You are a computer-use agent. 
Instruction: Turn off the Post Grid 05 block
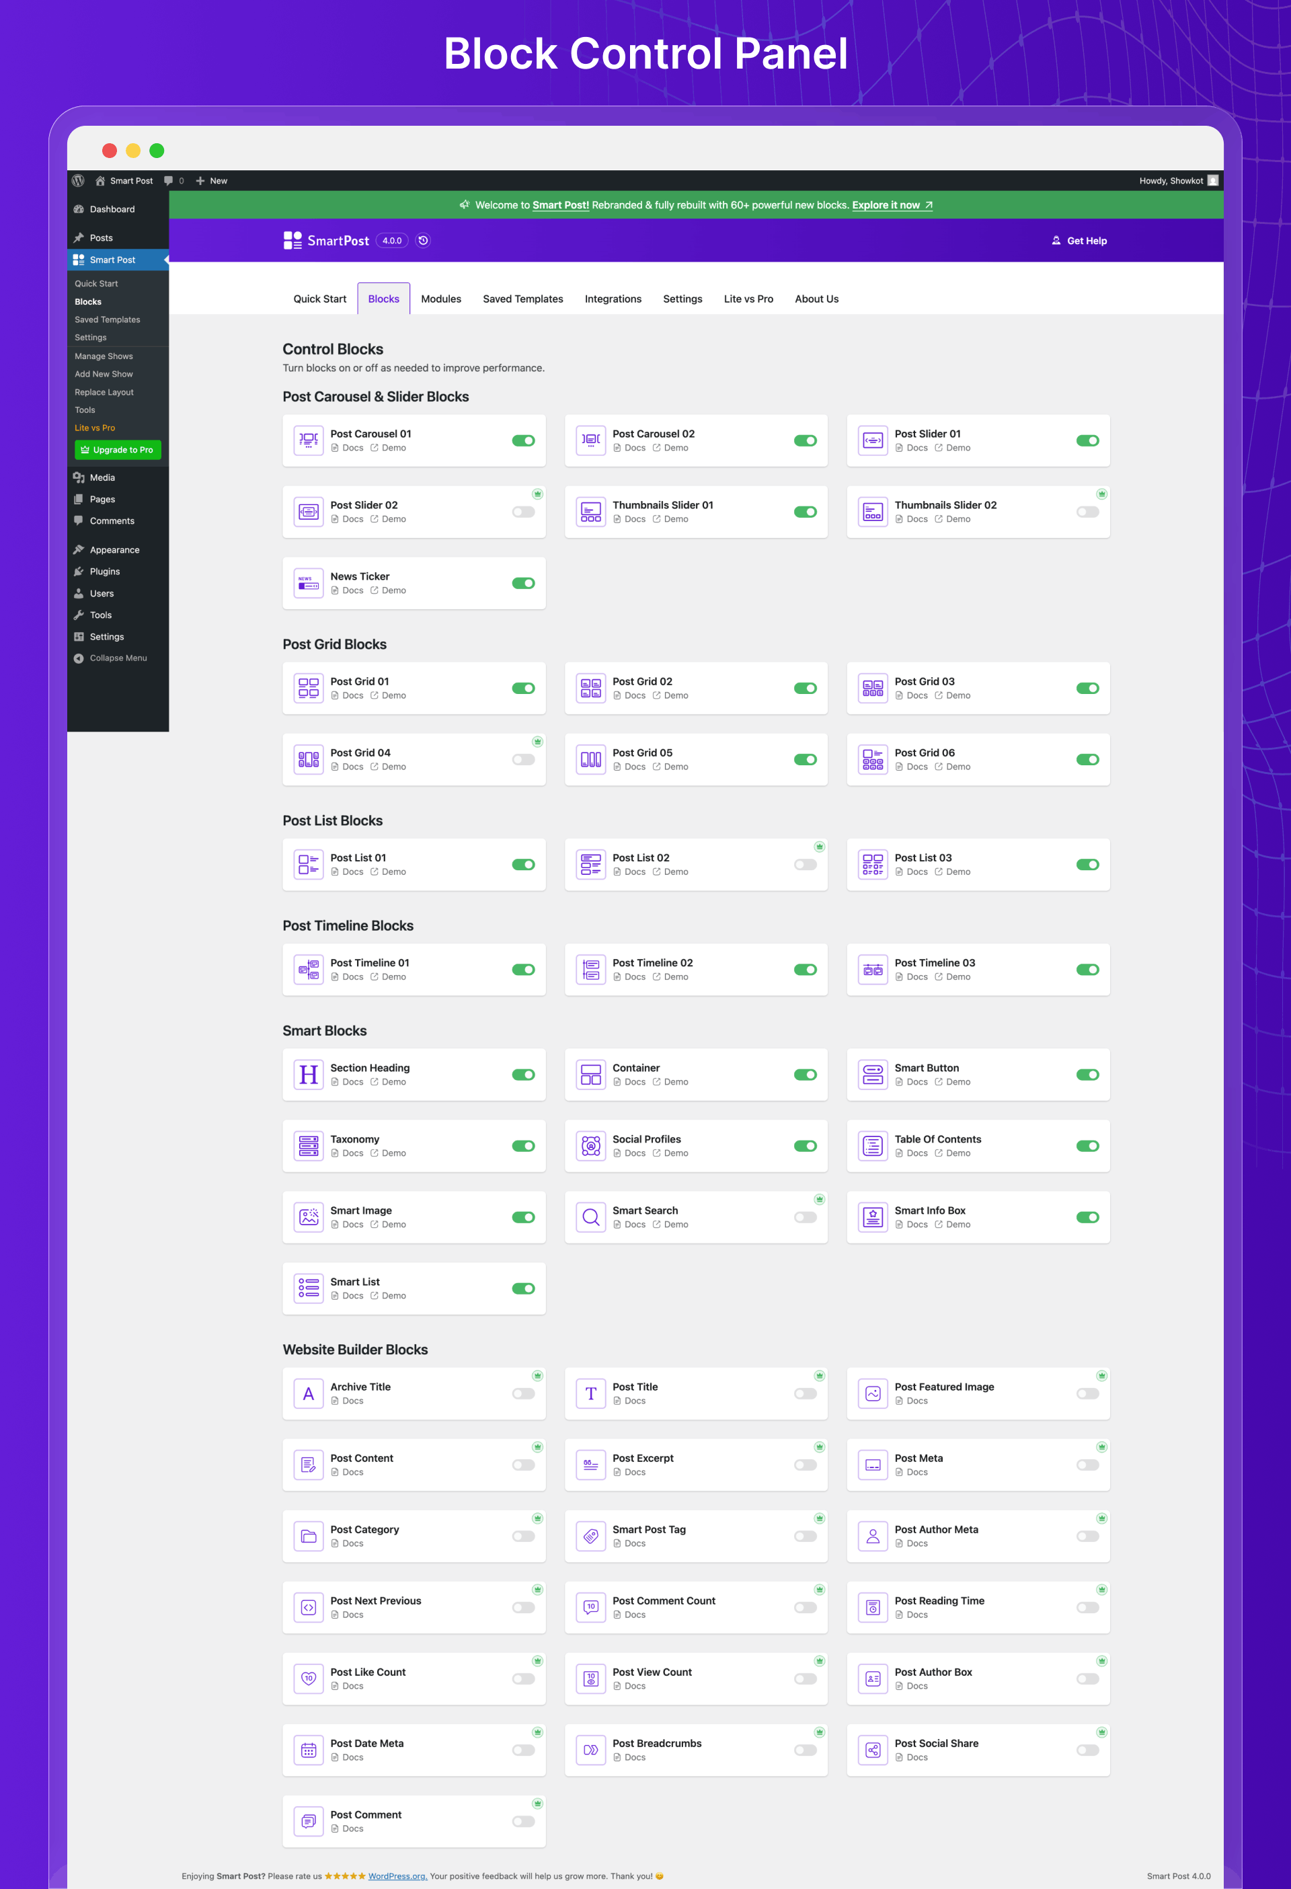[805, 759]
